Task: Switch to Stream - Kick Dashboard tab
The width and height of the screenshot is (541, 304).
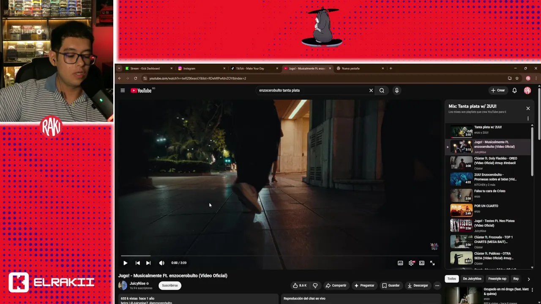Action: [145, 68]
